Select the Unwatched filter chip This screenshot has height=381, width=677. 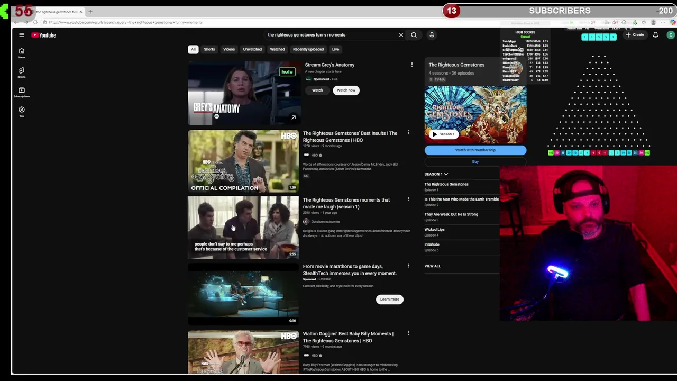(252, 49)
